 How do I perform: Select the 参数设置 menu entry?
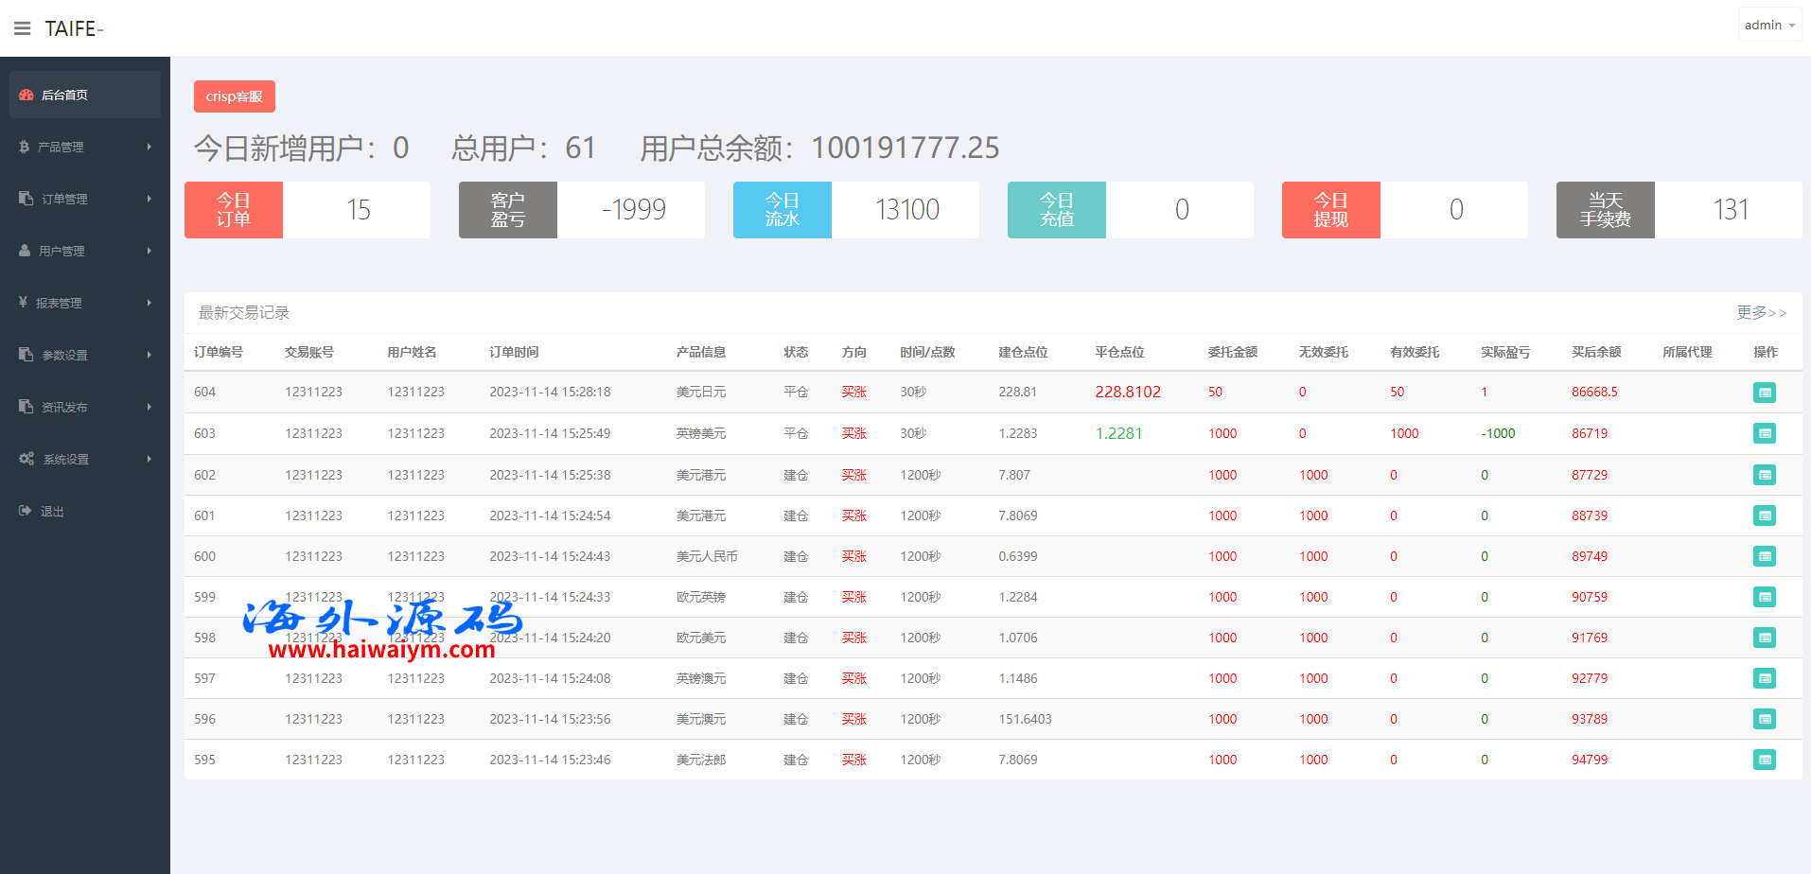[x=83, y=355]
